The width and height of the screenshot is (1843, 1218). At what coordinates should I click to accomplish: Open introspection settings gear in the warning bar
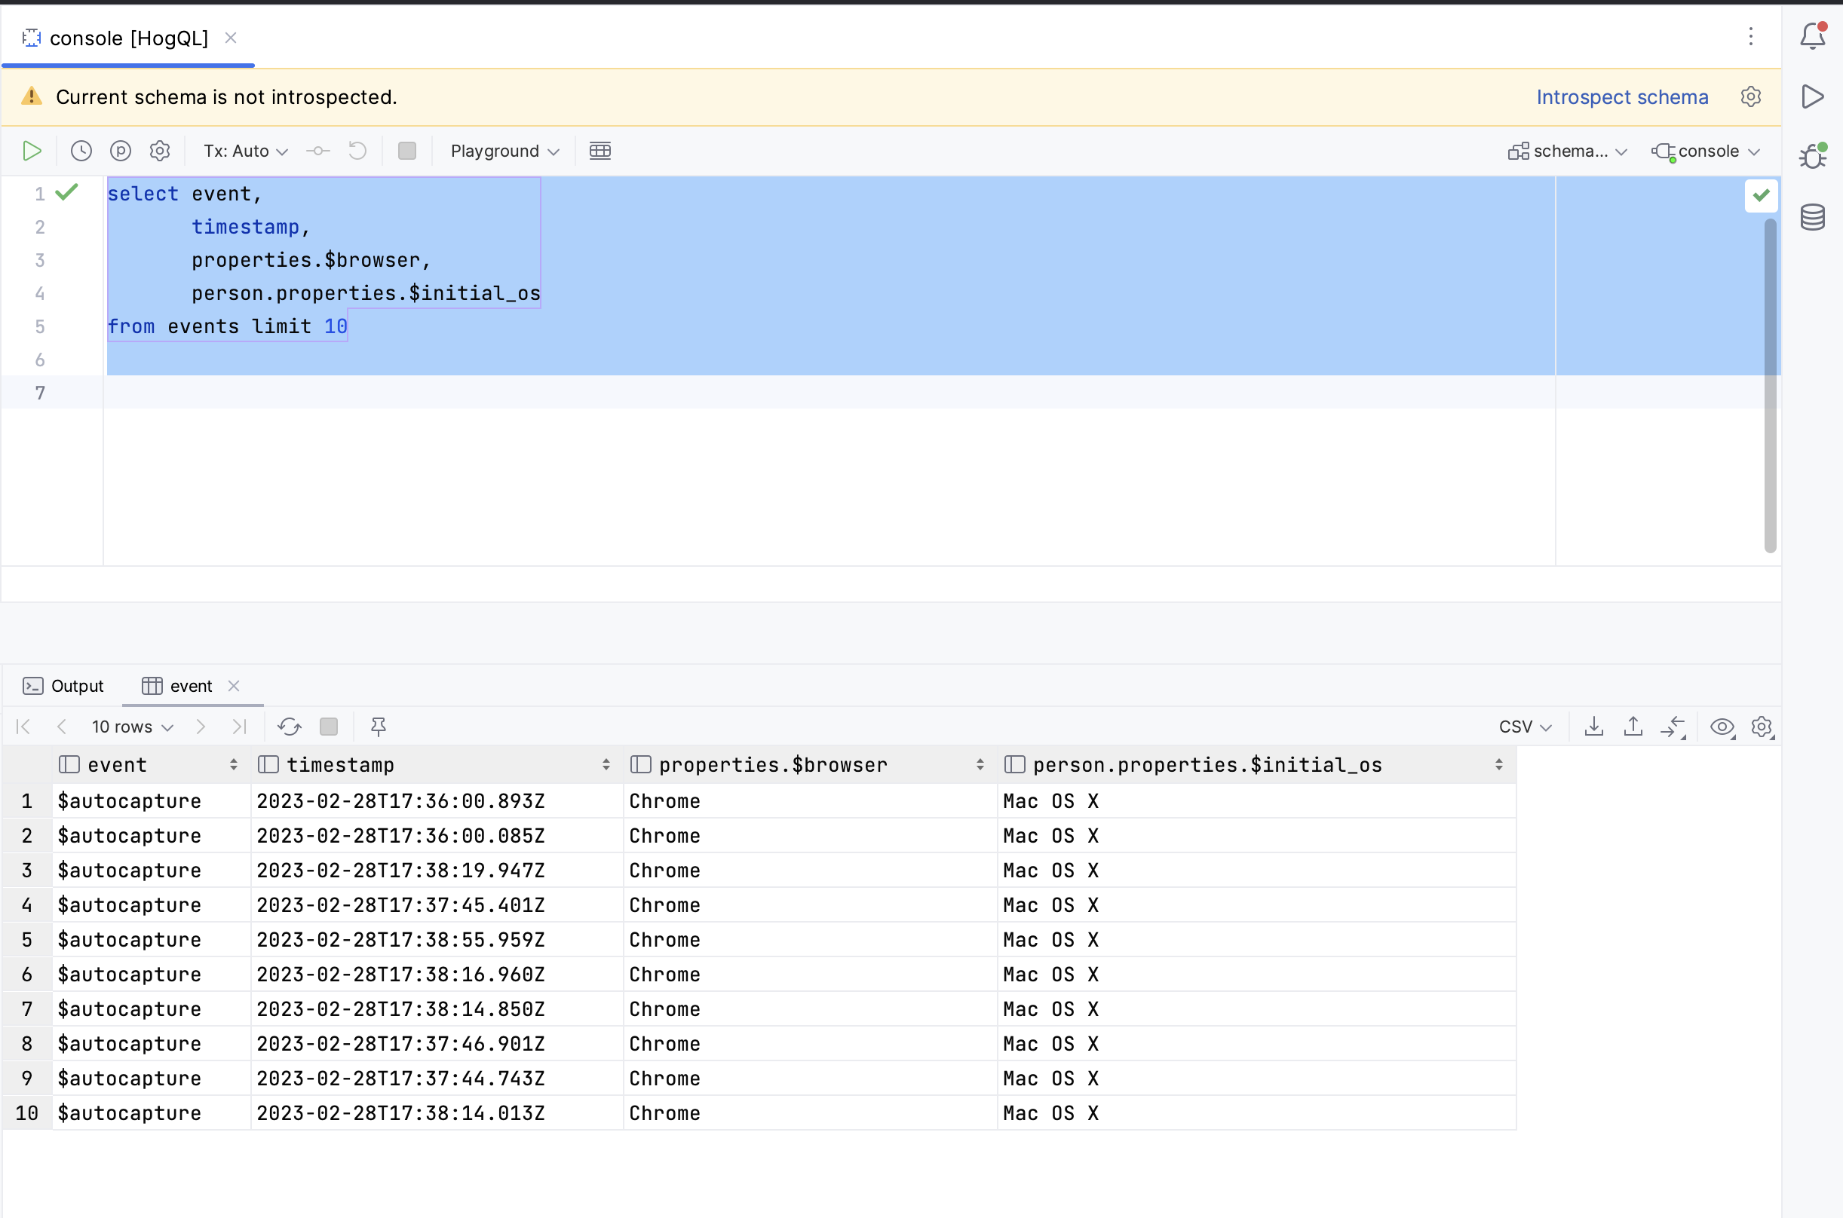pyautogui.click(x=1750, y=97)
